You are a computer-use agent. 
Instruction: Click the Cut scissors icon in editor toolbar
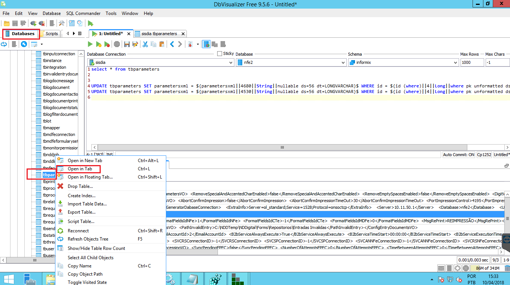tap(145, 44)
